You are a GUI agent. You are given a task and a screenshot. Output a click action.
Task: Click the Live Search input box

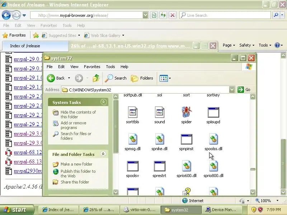(225, 15)
